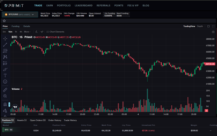The width and height of the screenshot is (217, 136).
Task: Click the Primit logo
Action: (14, 5)
